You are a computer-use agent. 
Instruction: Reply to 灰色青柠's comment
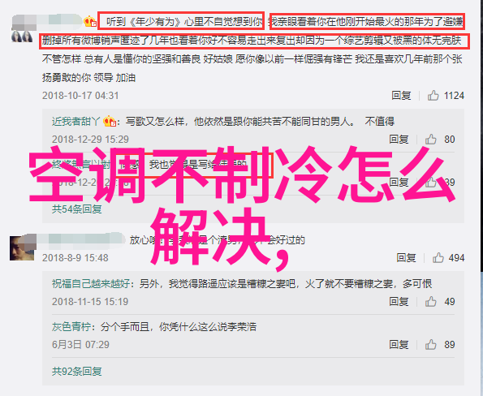point(399,345)
